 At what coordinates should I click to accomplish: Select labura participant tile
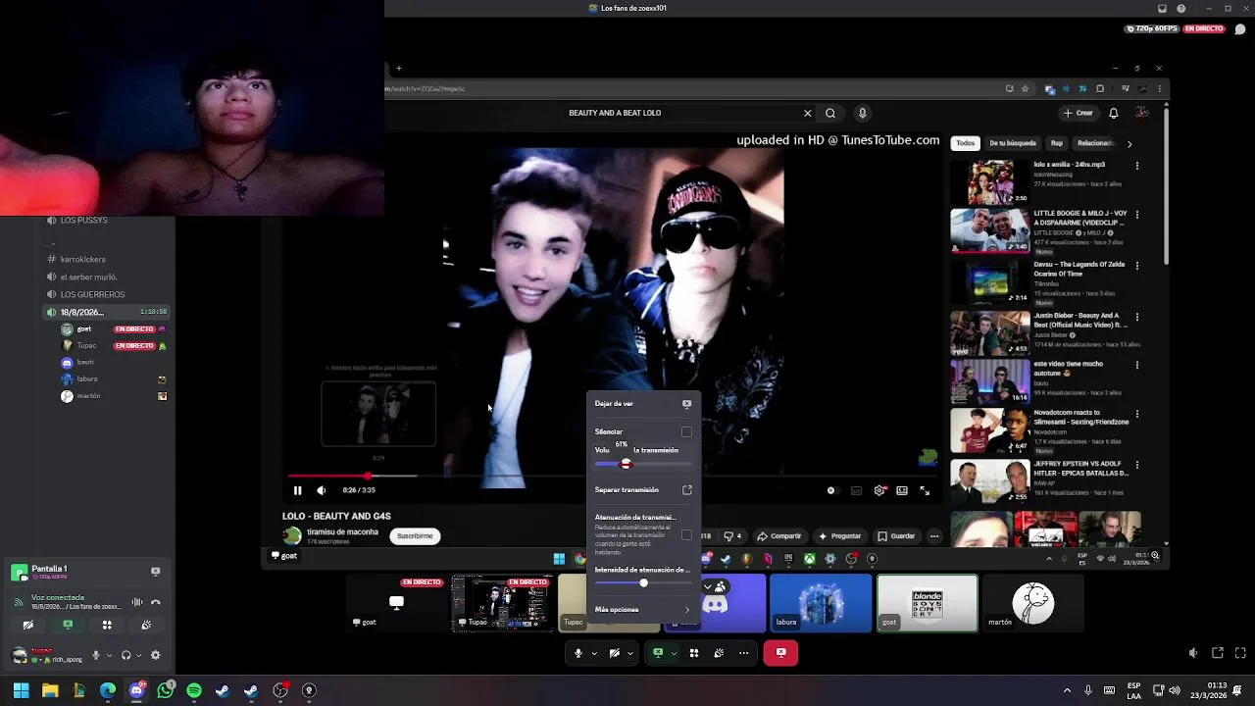click(821, 603)
